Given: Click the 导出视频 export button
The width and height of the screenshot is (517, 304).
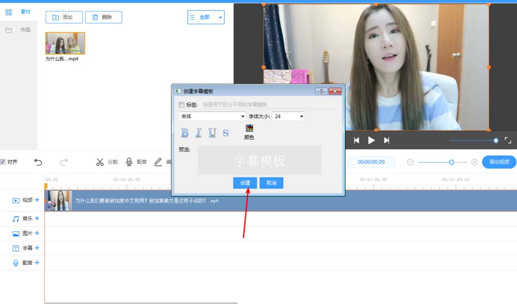Looking at the screenshot, I should (x=498, y=162).
